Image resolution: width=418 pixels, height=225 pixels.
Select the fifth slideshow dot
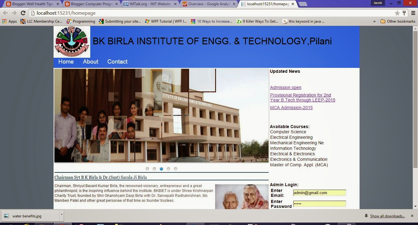pos(175,169)
